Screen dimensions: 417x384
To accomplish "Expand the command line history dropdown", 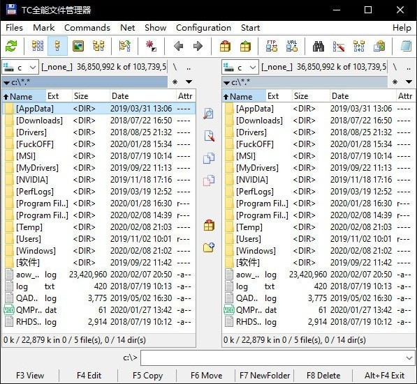I will (x=409, y=358).
